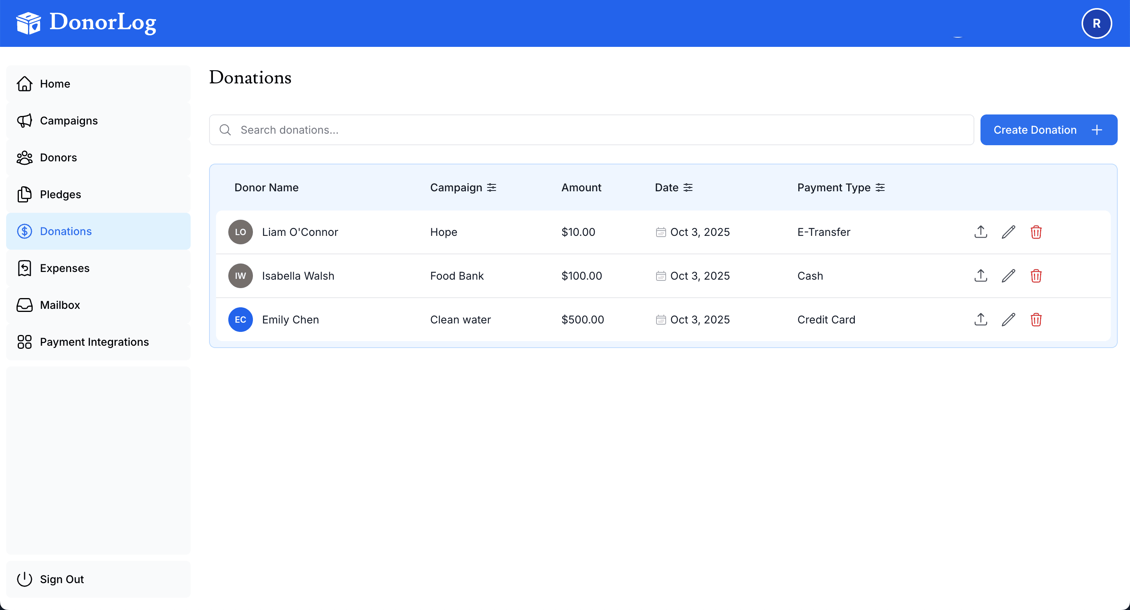Image resolution: width=1130 pixels, height=610 pixels.
Task: Open the search magnifier icon
Action: pos(225,130)
